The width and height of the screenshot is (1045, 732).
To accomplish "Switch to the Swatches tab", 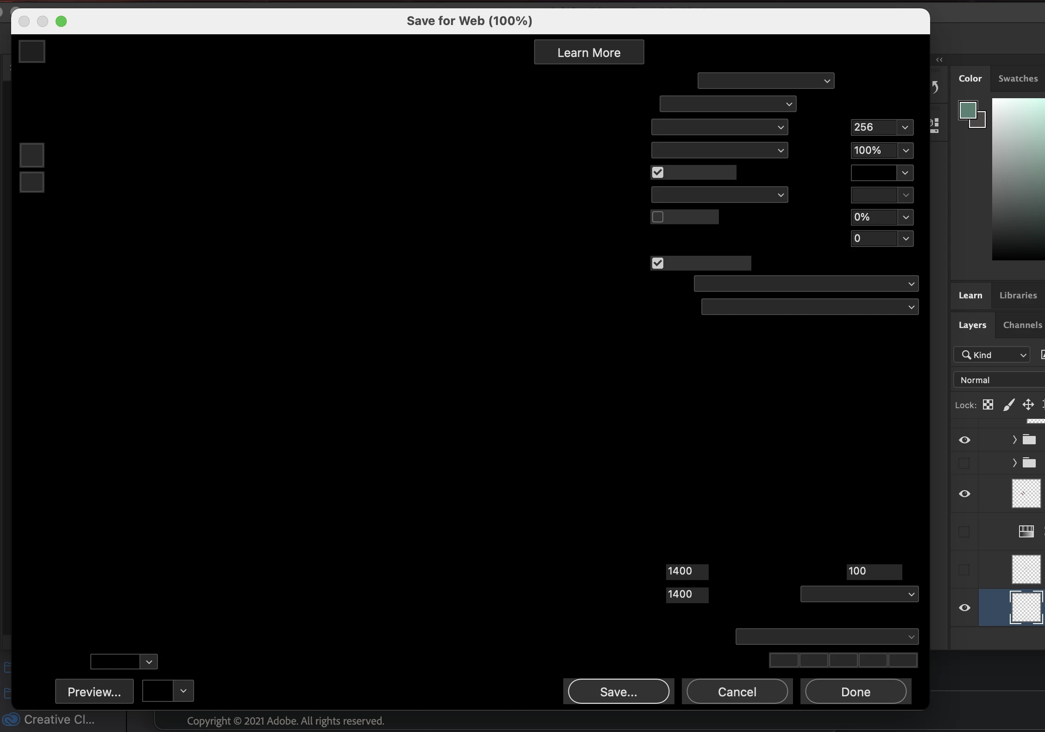I will point(1018,78).
